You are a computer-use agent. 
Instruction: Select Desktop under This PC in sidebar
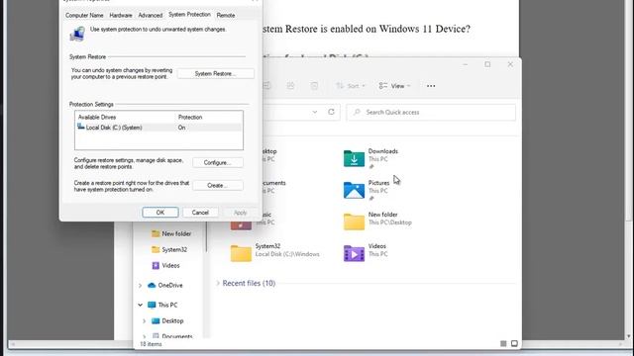click(x=172, y=320)
